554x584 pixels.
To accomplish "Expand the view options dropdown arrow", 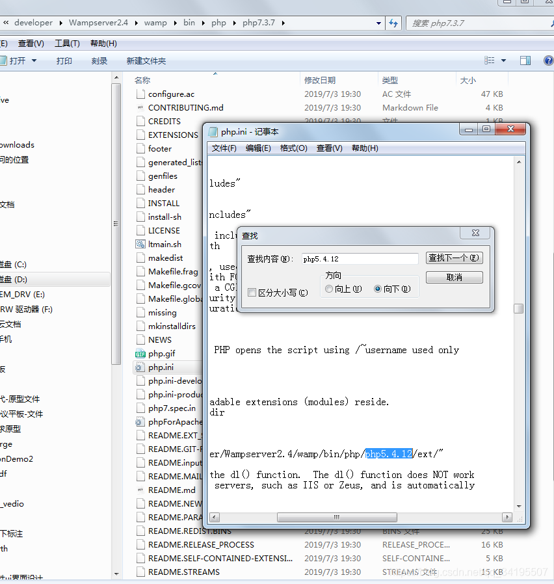I will (503, 60).
